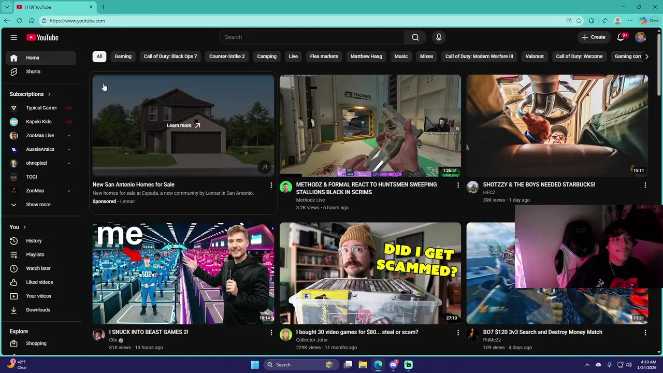Expand the Subscriptions section chevron
The image size is (663, 373).
(49, 94)
